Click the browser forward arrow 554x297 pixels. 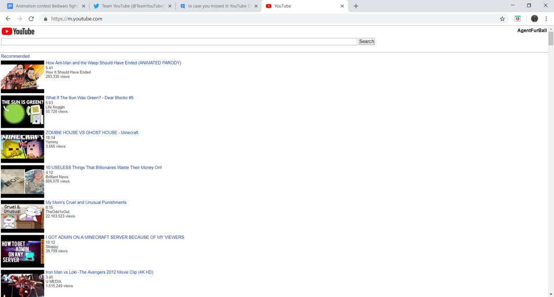[x=19, y=19]
